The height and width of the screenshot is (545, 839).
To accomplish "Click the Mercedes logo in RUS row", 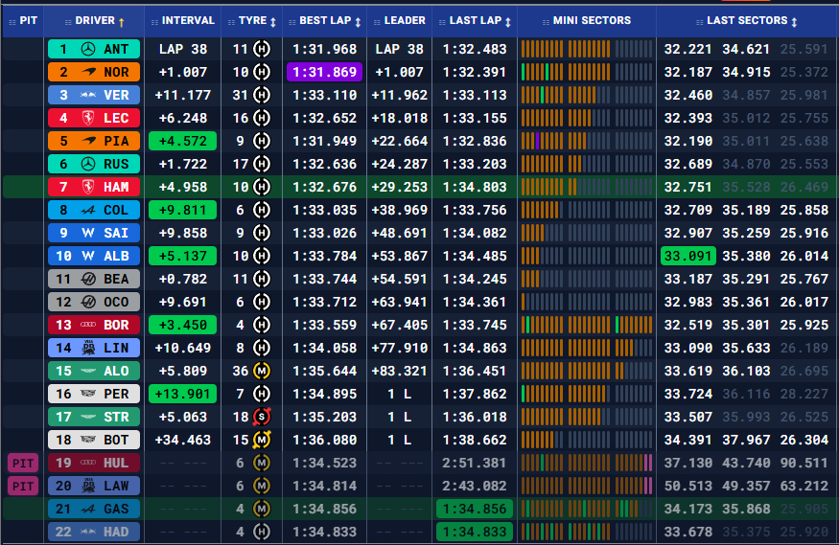I will [88, 164].
